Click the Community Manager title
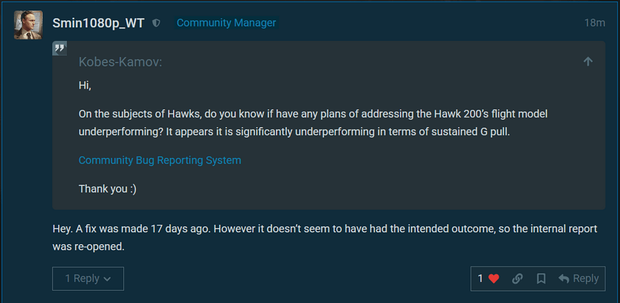The width and height of the screenshot is (620, 303). click(x=226, y=23)
